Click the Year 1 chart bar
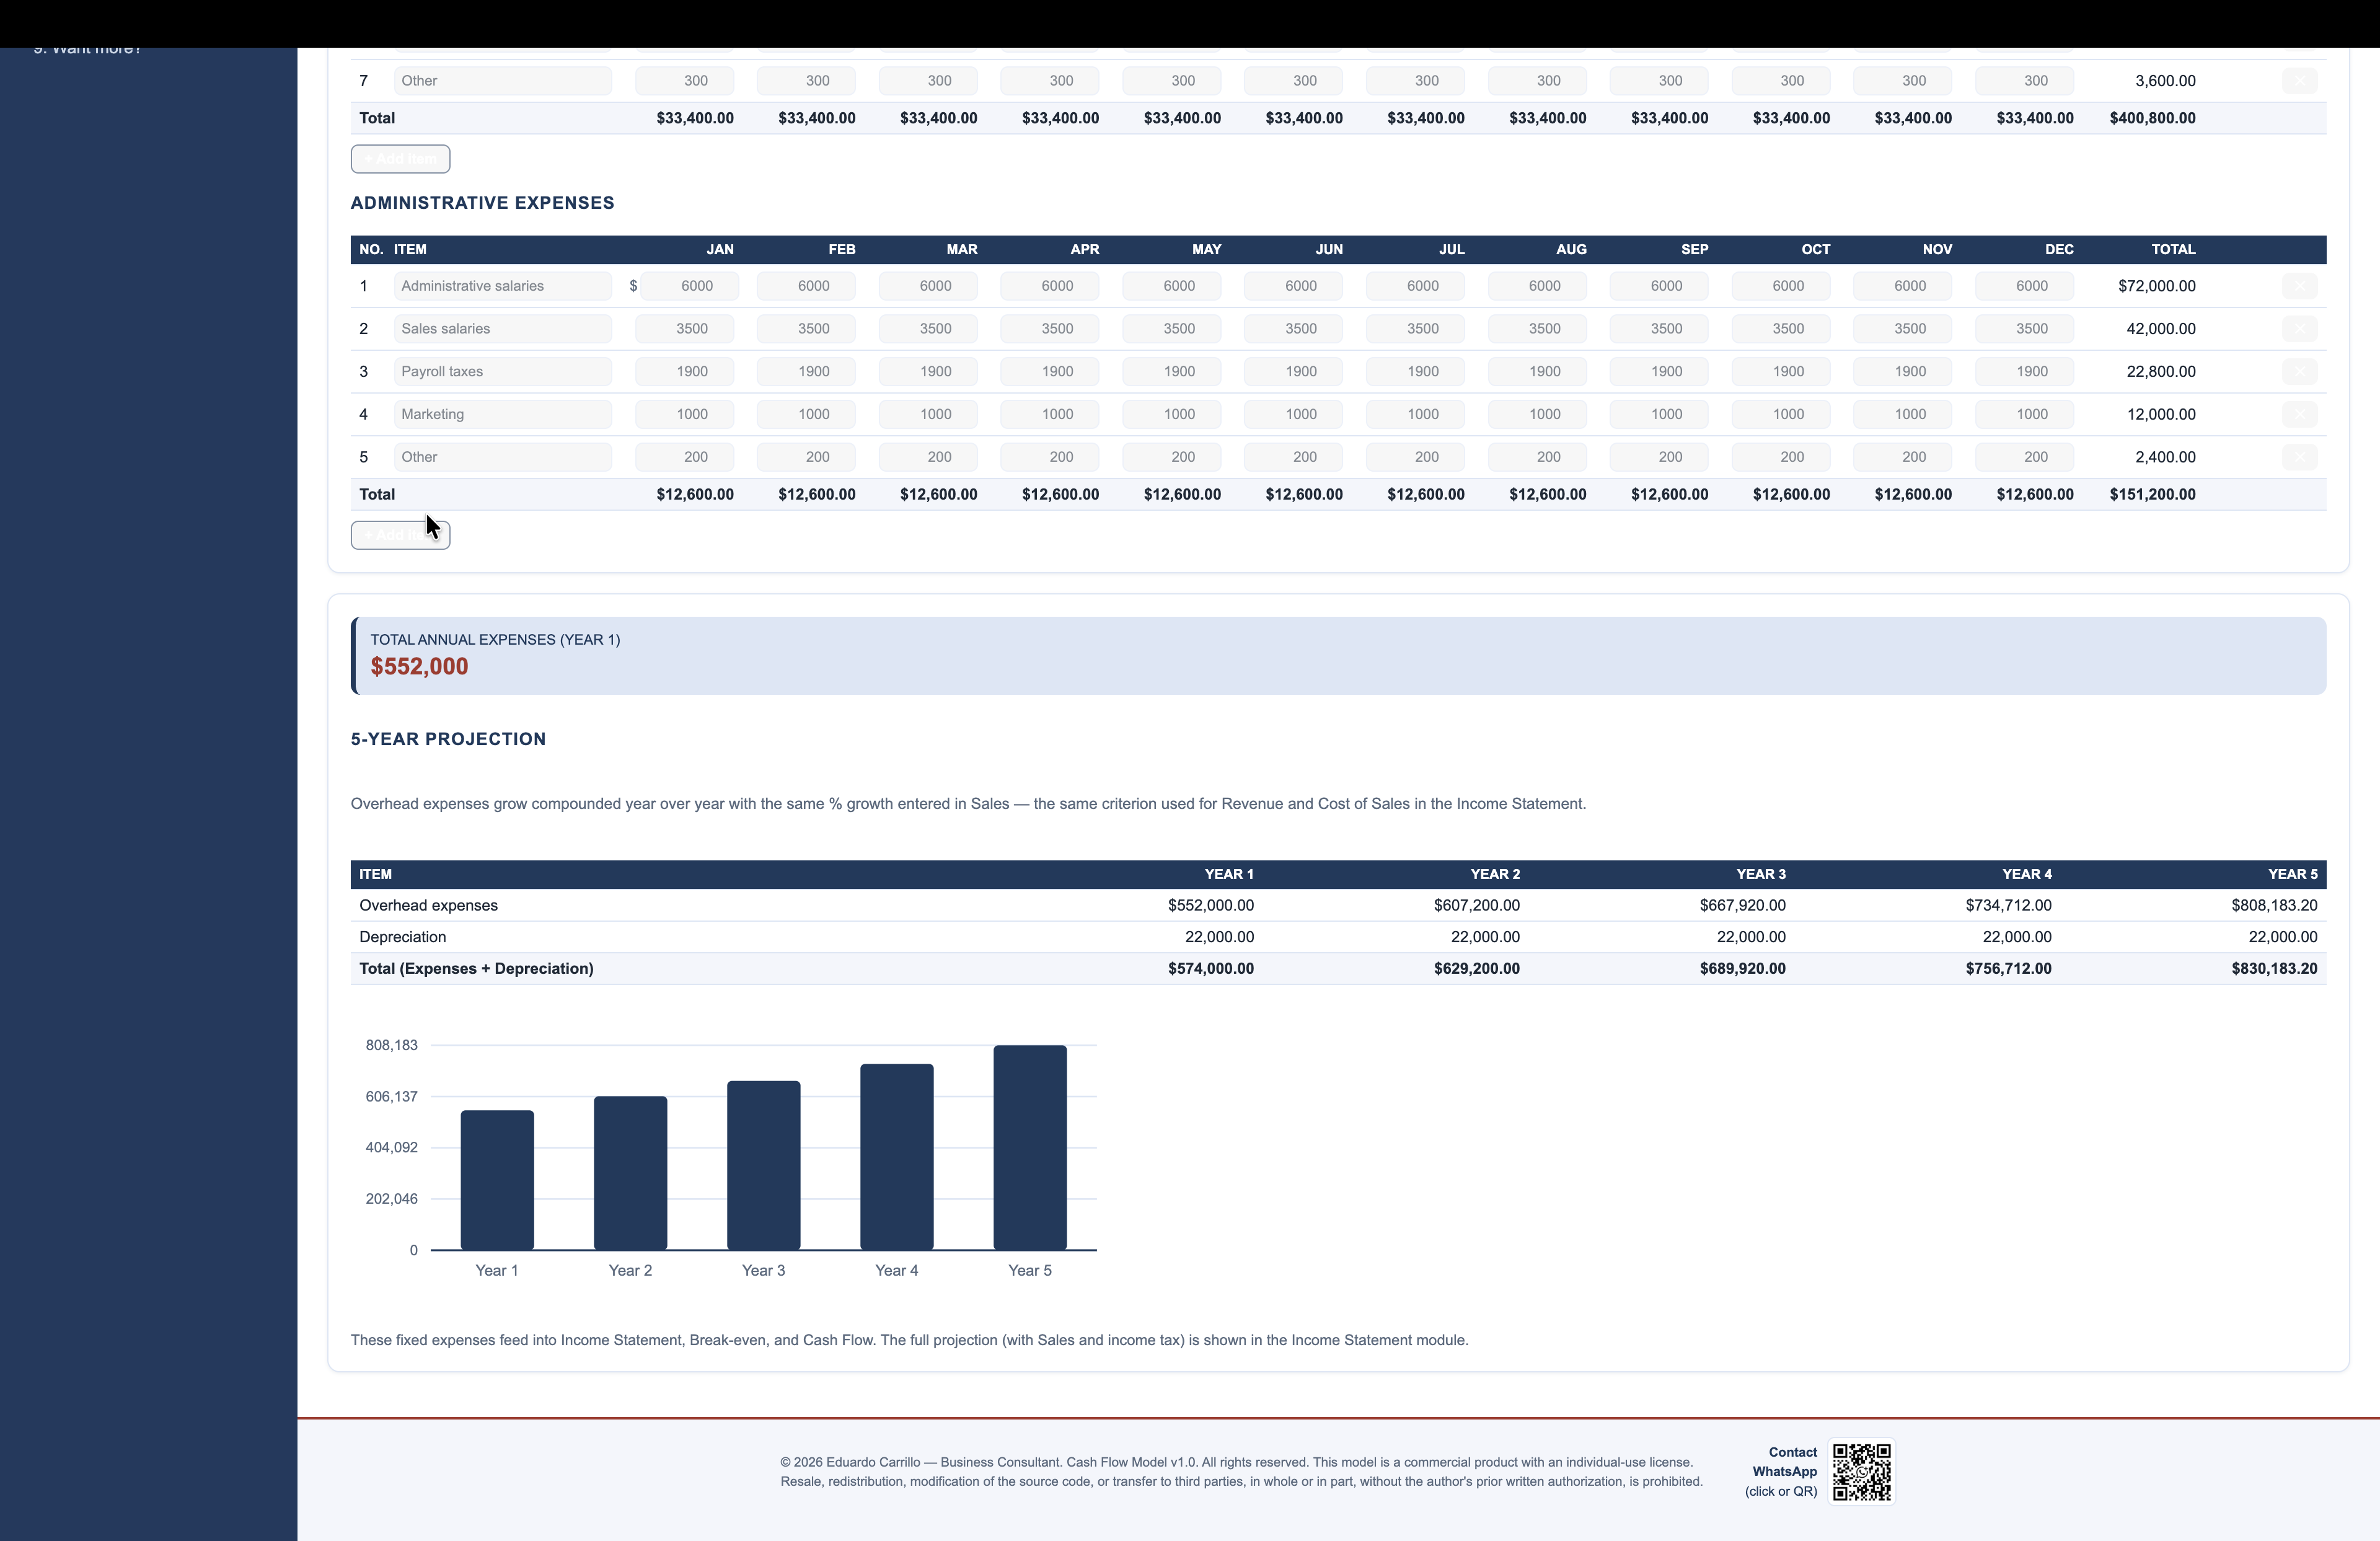The width and height of the screenshot is (2380, 1541). [x=497, y=1180]
